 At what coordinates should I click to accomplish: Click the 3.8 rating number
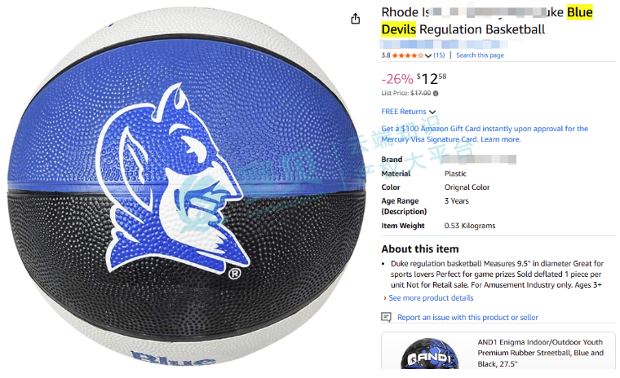[x=386, y=55]
